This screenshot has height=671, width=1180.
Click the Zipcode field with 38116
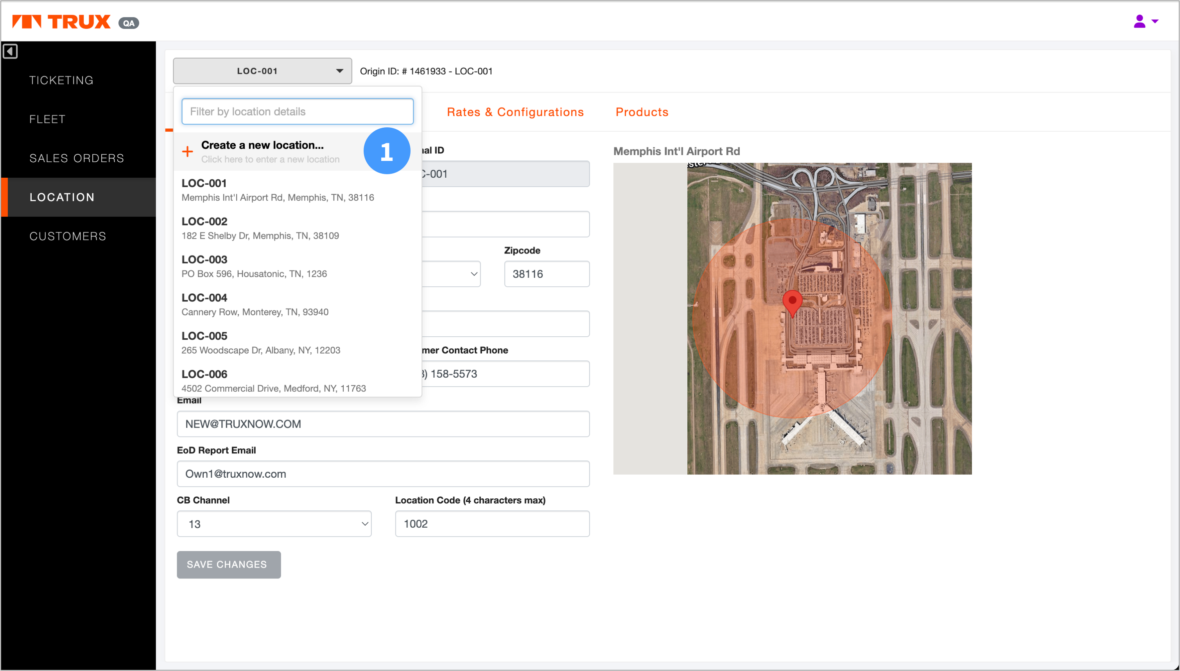point(547,274)
